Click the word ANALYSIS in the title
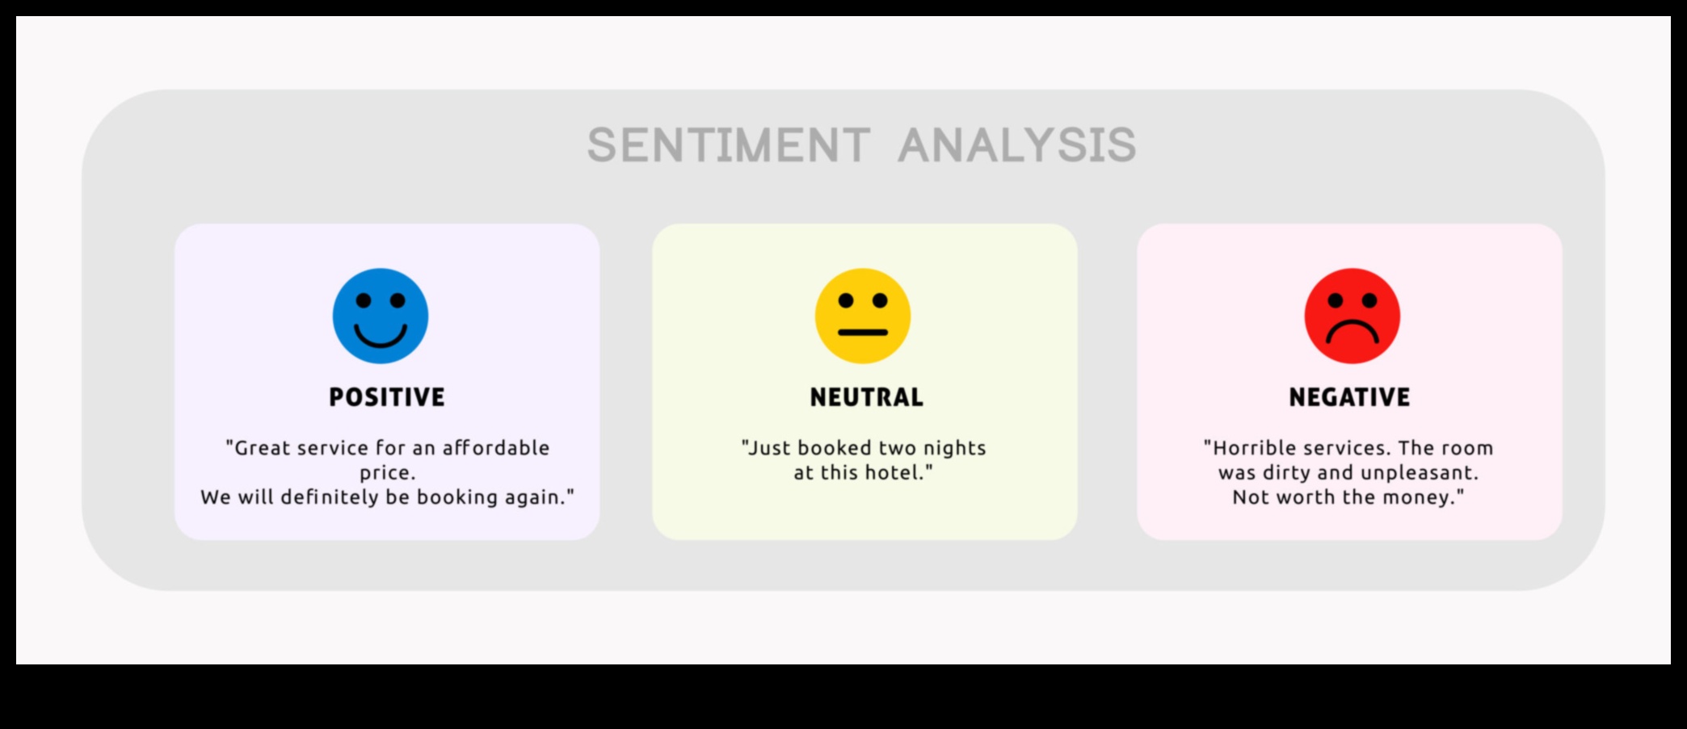Viewport: 1687px width, 729px height. point(1016,145)
